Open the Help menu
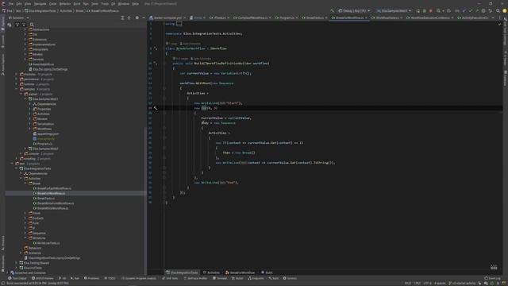The image size is (508, 286). pyautogui.click(x=136, y=4)
